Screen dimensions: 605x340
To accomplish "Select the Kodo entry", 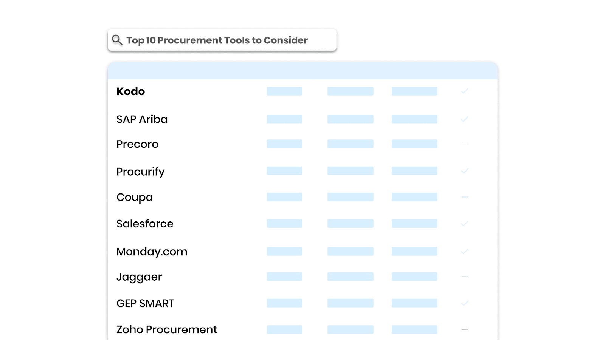I will click(130, 91).
